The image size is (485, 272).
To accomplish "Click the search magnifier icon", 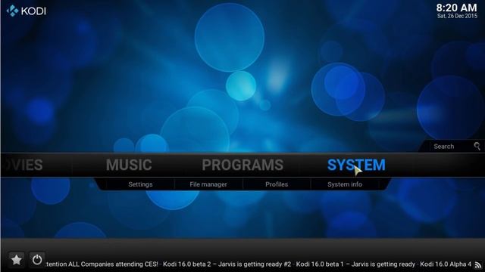I will click(x=477, y=146).
